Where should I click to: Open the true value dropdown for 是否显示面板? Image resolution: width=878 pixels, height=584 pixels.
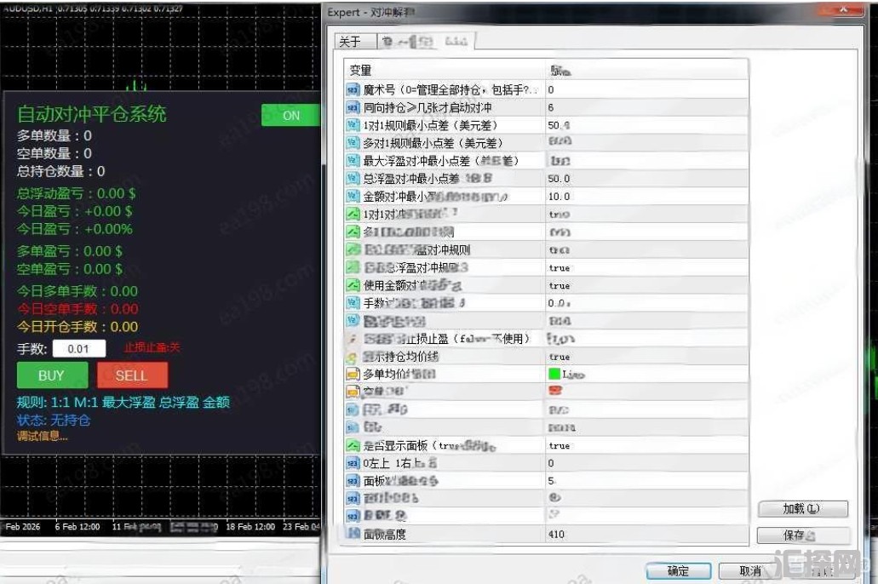pyautogui.click(x=646, y=446)
